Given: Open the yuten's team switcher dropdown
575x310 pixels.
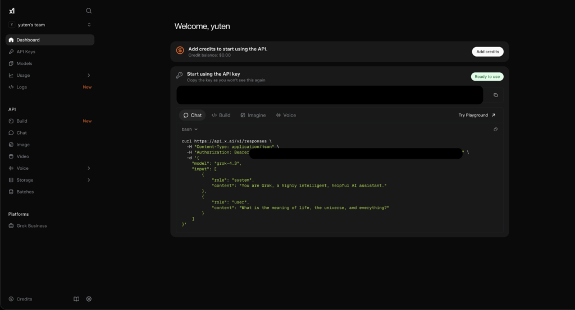Looking at the screenshot, I should [x=50, y=25].
